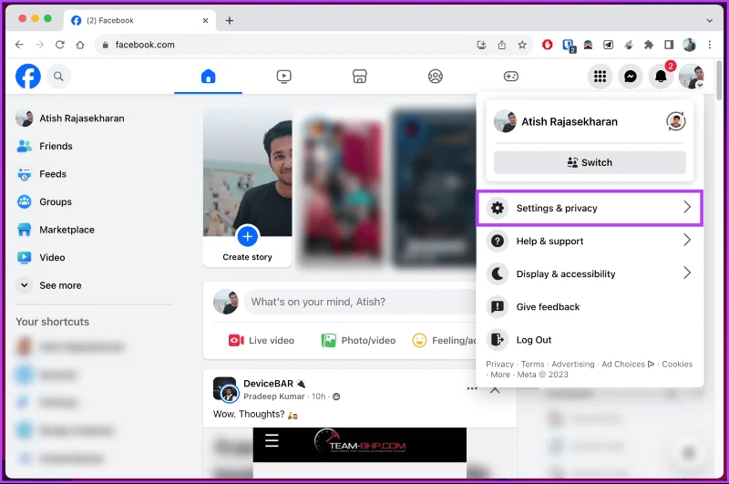
Task: Click the Advertising footer link
Action: [573, 364]
